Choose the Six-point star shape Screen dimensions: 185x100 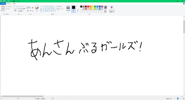pos(47,11)
